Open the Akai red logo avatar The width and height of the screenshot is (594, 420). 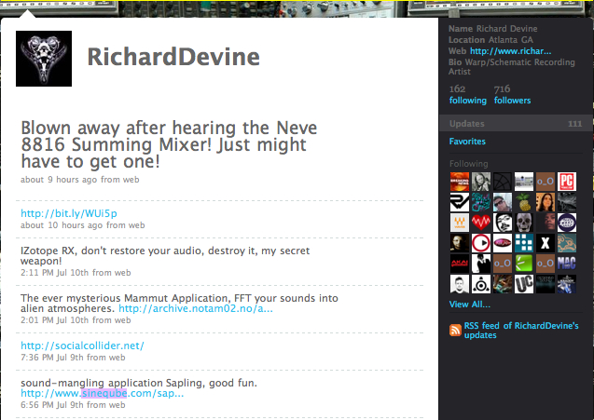coord(460,264)
